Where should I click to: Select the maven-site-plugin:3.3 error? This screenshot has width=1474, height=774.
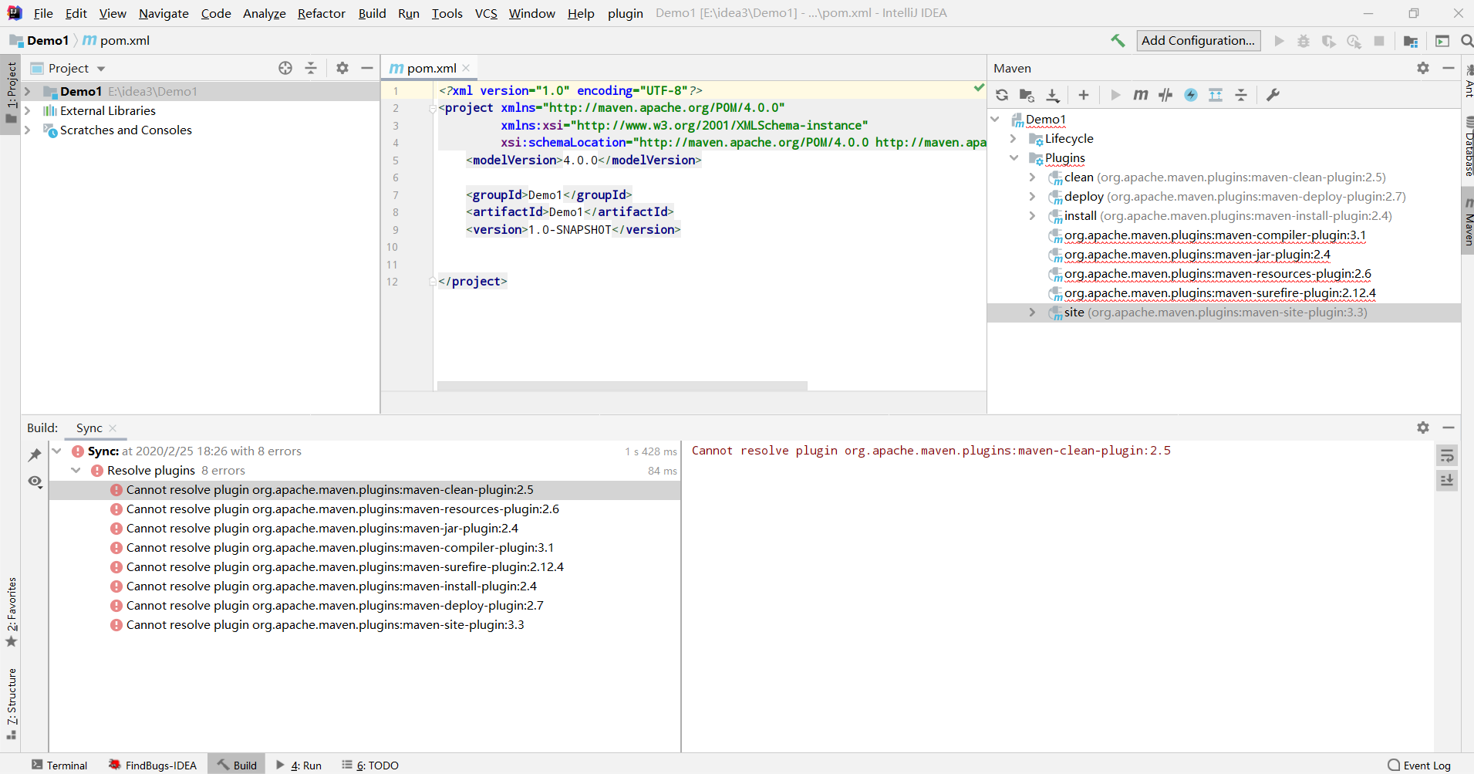tap(325, 625)
